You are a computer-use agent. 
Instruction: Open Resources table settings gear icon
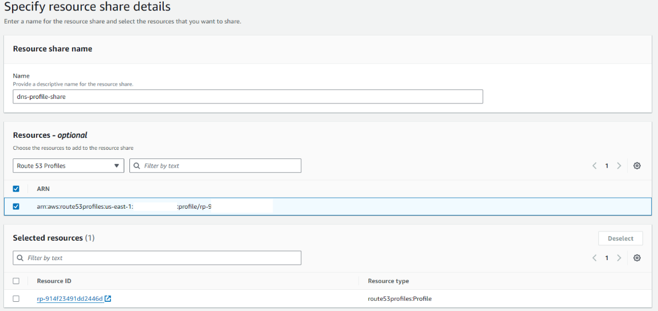[x=637, y=166]
